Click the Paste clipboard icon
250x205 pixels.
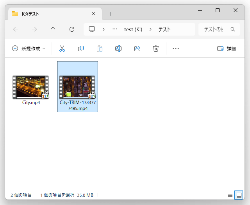(x=100, y=49)
